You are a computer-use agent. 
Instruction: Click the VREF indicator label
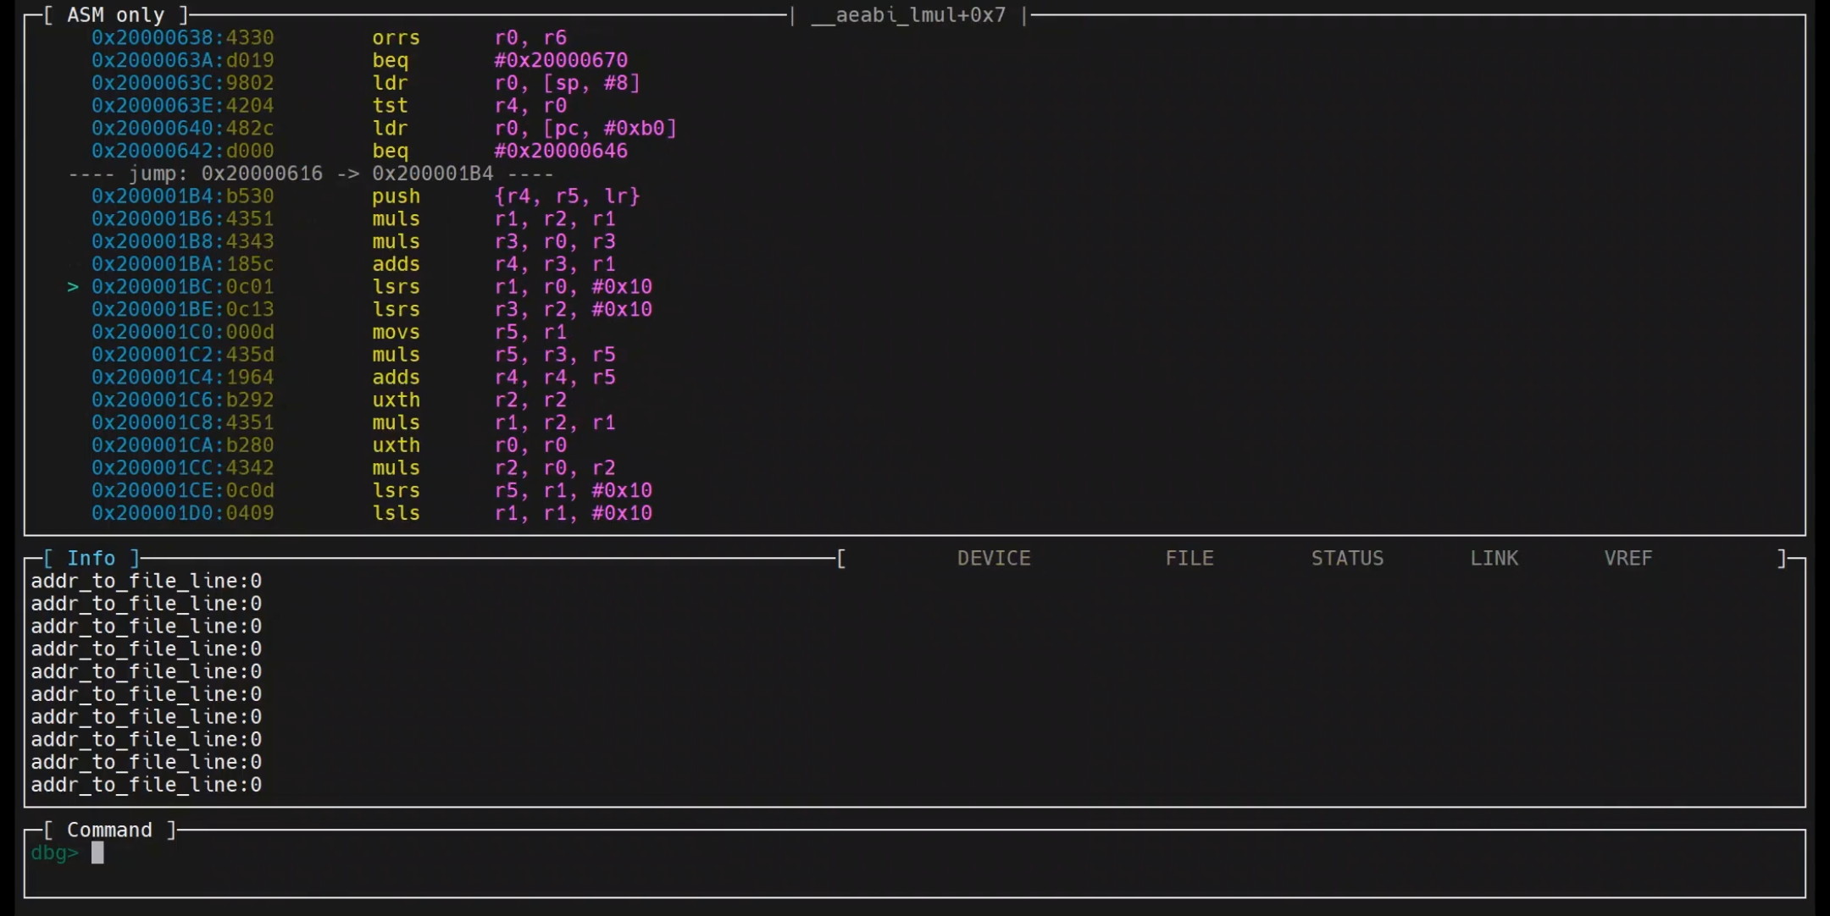[1628, 558]
